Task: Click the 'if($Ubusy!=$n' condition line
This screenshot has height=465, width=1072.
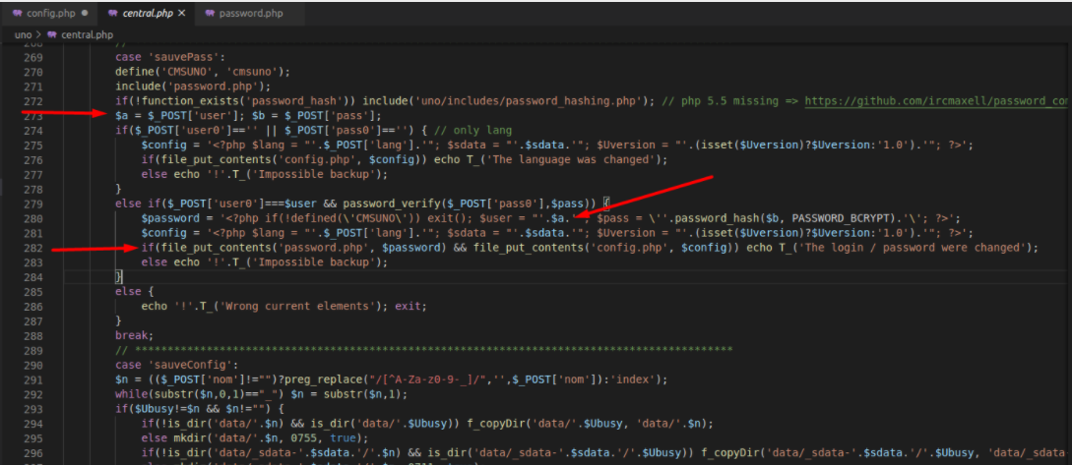Action: tap(199, 408)
